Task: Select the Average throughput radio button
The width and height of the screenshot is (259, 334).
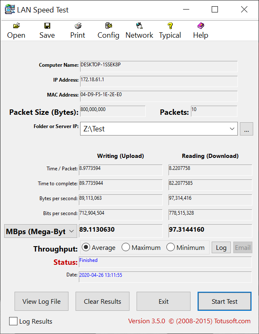Action: [x=86, y=247]
